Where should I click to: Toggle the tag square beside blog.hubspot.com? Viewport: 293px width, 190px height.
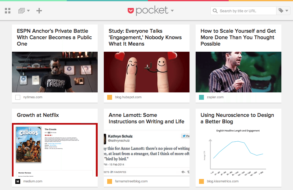pyautogui.click(x=109, y=97)
